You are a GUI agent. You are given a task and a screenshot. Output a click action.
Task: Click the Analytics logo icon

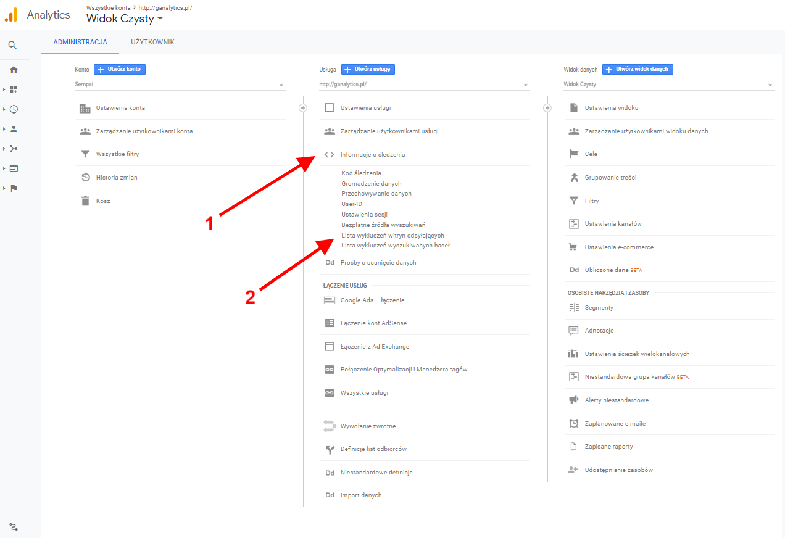point(11,15)
